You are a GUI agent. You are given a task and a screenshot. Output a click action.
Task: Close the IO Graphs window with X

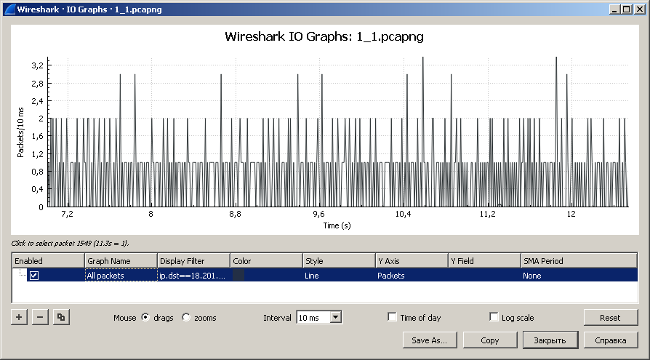click(640, 9)
